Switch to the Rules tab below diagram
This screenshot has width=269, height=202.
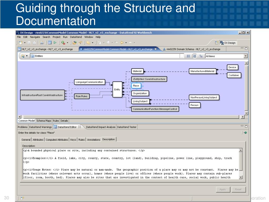(56, 121)
